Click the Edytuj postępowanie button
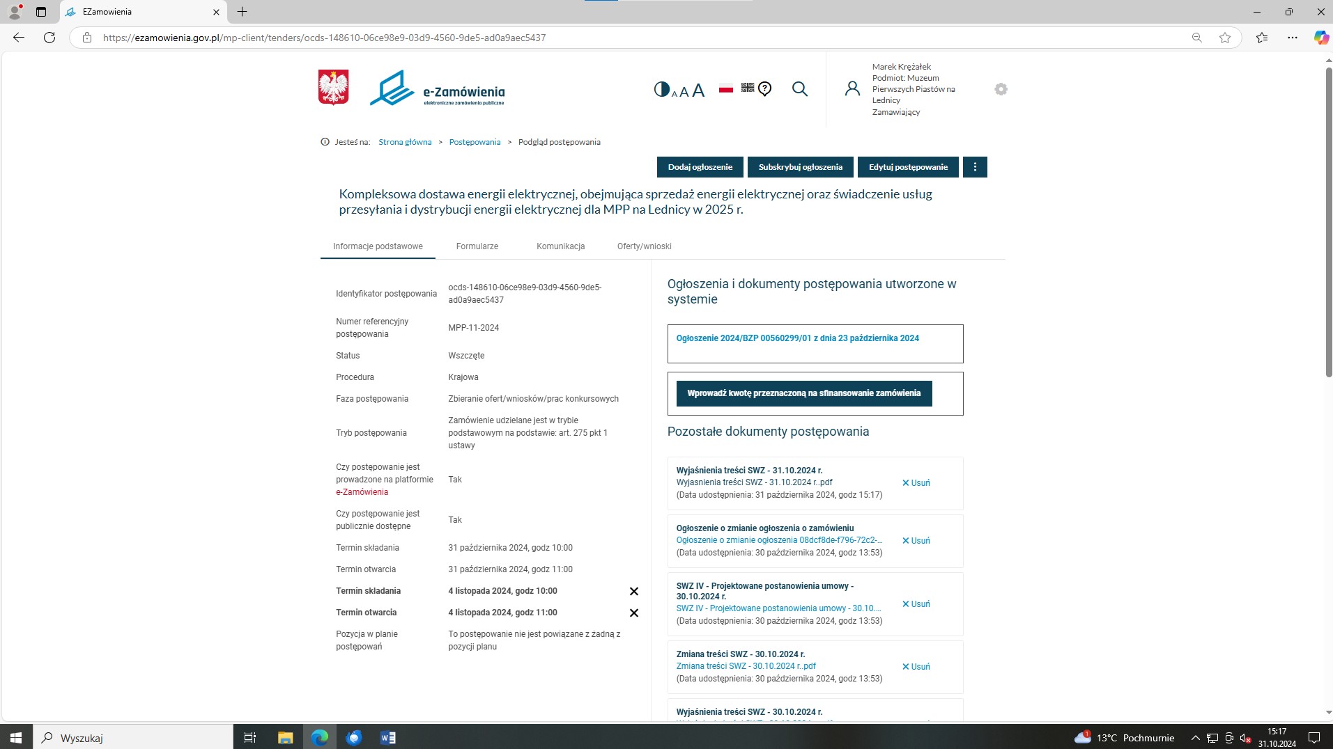1333x749 pixels. [x=908, y=167]
